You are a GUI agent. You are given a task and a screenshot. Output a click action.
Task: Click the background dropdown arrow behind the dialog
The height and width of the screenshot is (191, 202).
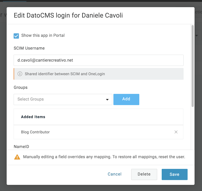197,36
